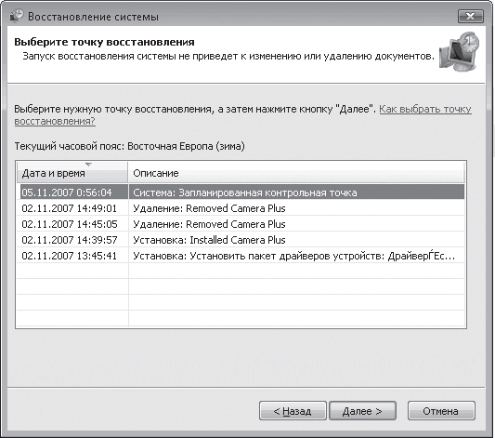Click Далее > button
495x438 pixels.
(x=362, y=411)
